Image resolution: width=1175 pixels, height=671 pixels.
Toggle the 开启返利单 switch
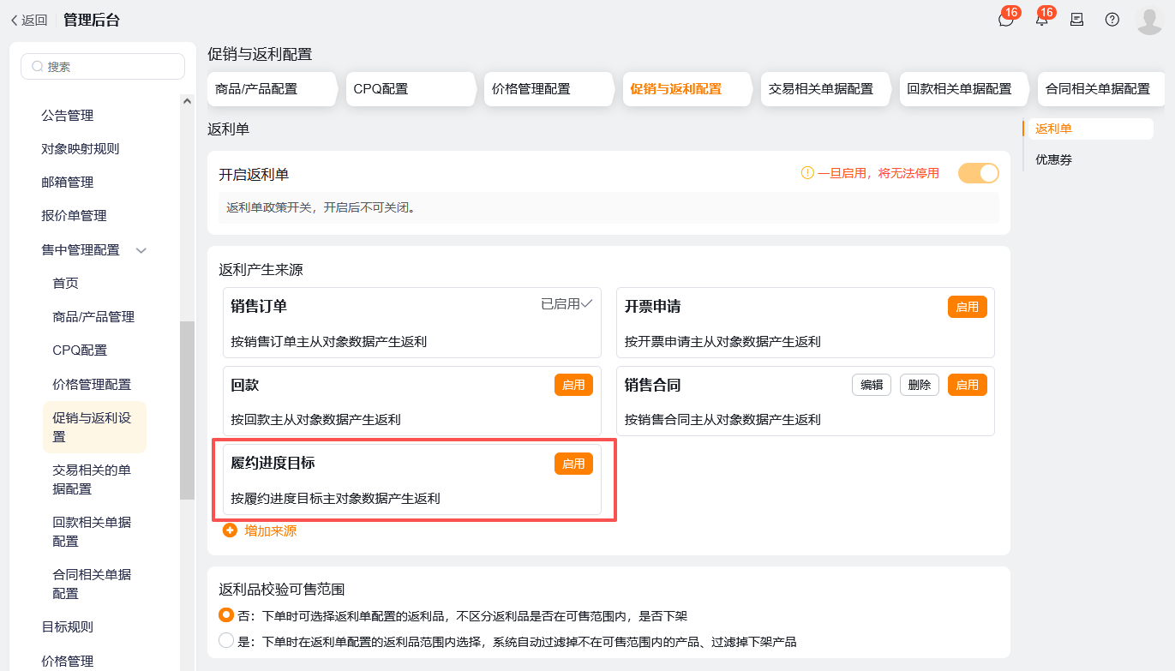978,173
